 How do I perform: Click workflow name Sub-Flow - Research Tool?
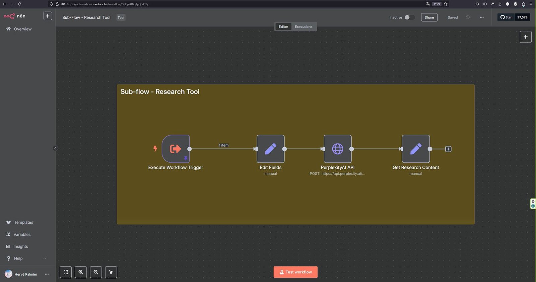86,17
